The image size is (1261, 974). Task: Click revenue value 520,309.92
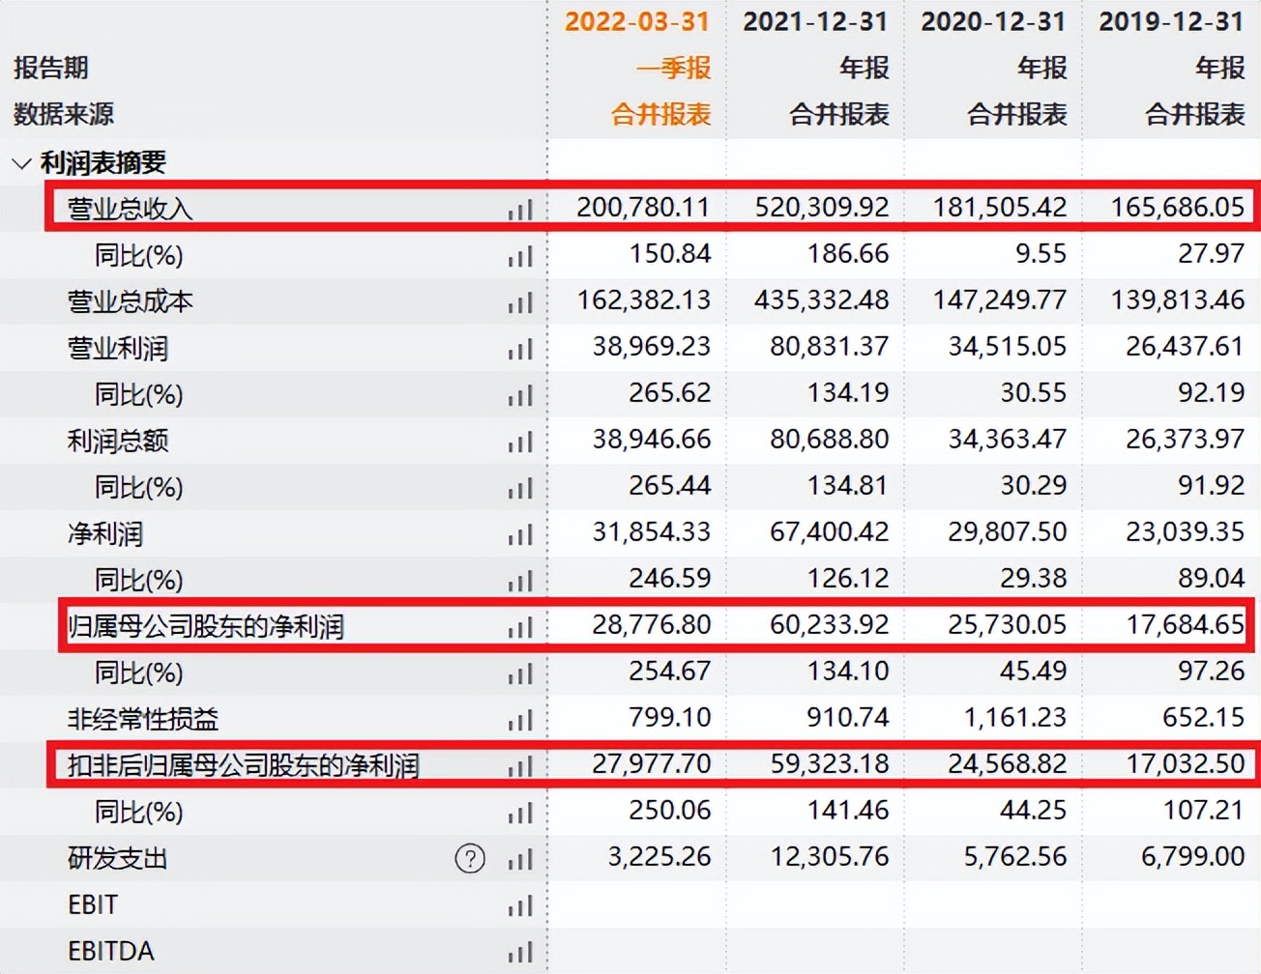coord(821,207)
